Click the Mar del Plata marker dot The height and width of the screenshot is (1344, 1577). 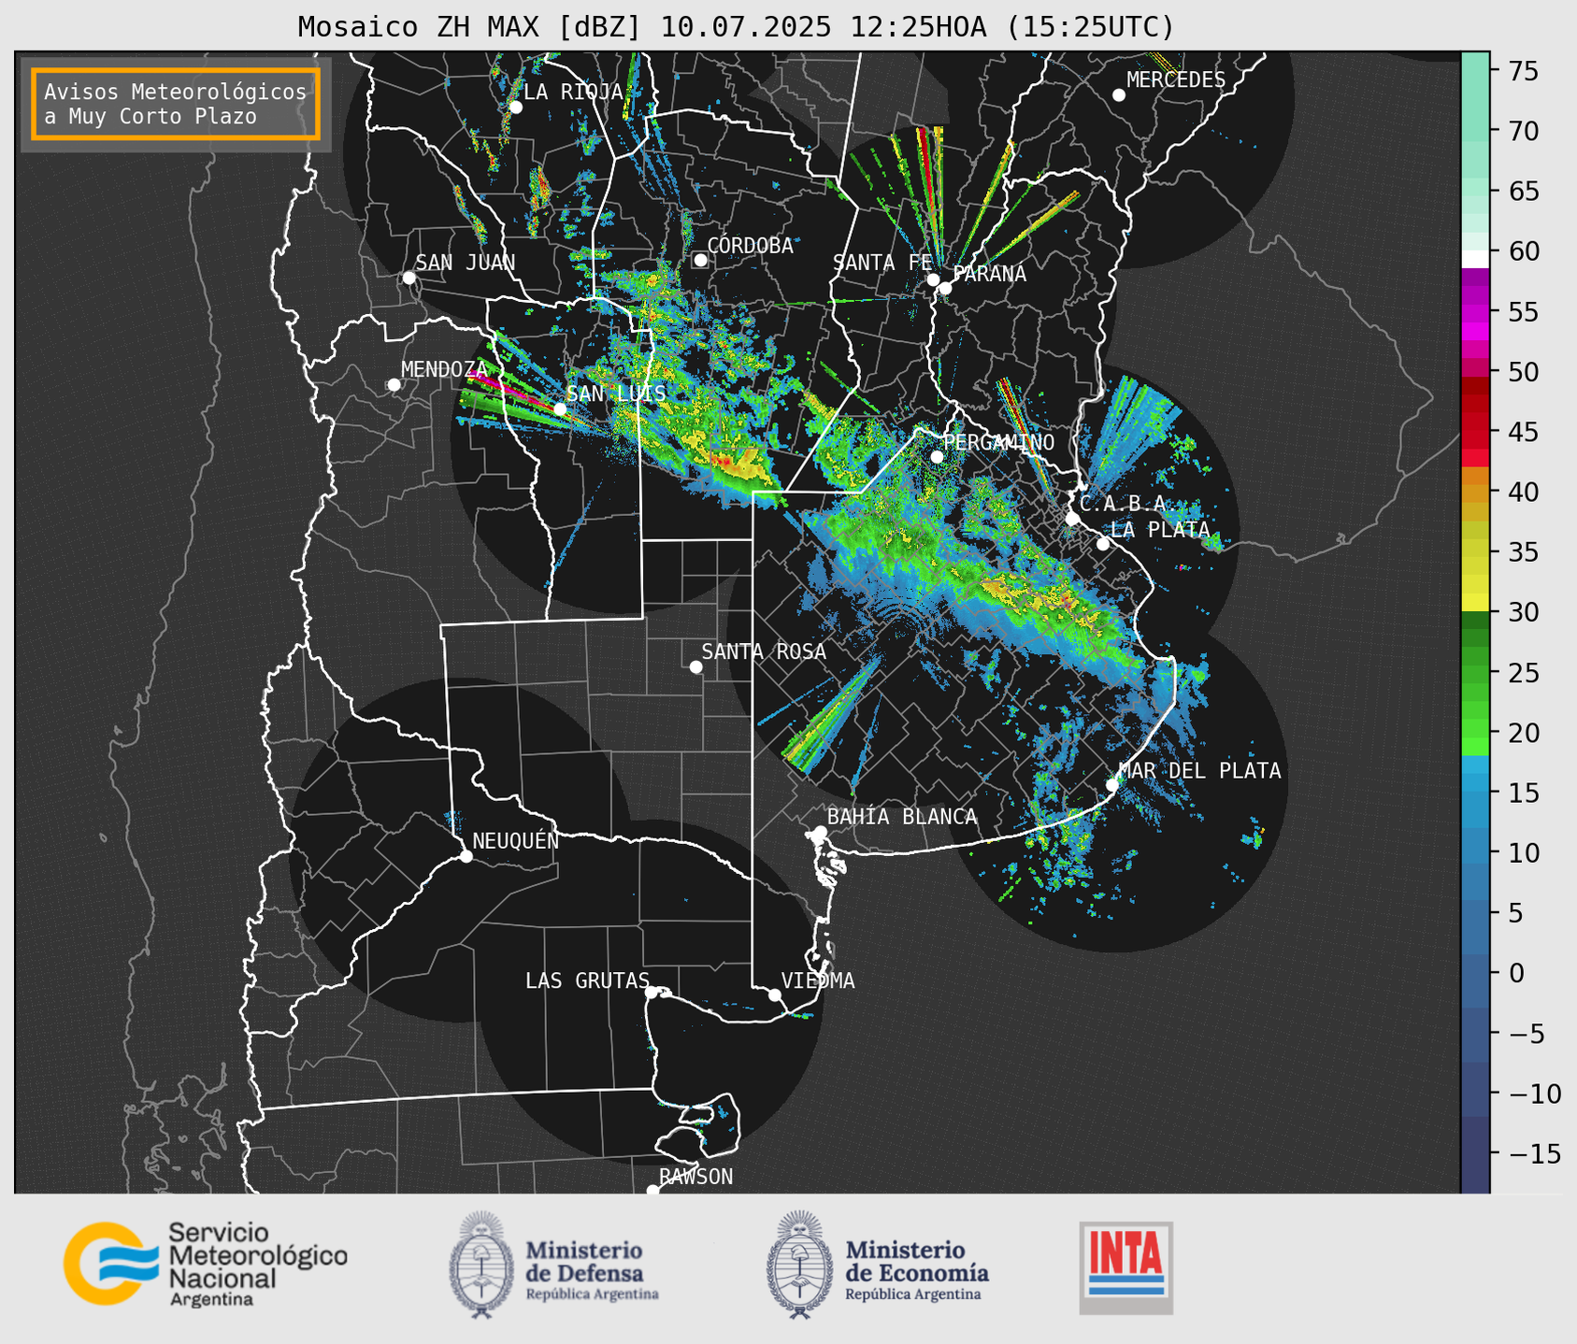click(x=1112, y=785)
